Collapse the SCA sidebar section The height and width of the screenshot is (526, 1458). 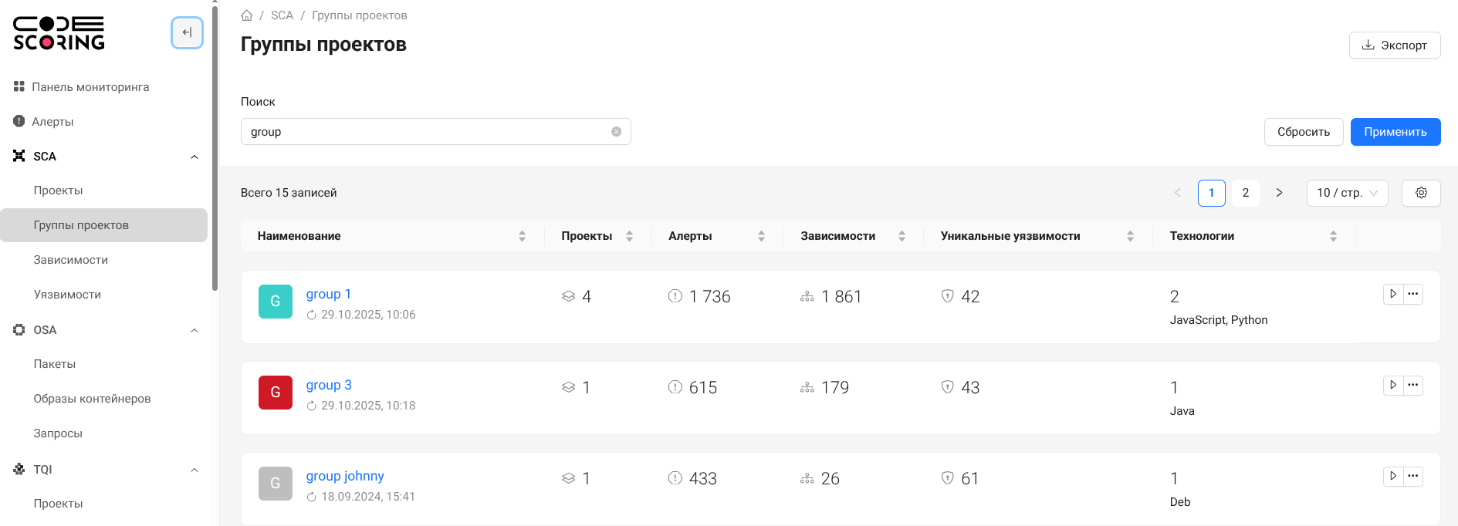(x=195, y=157)
